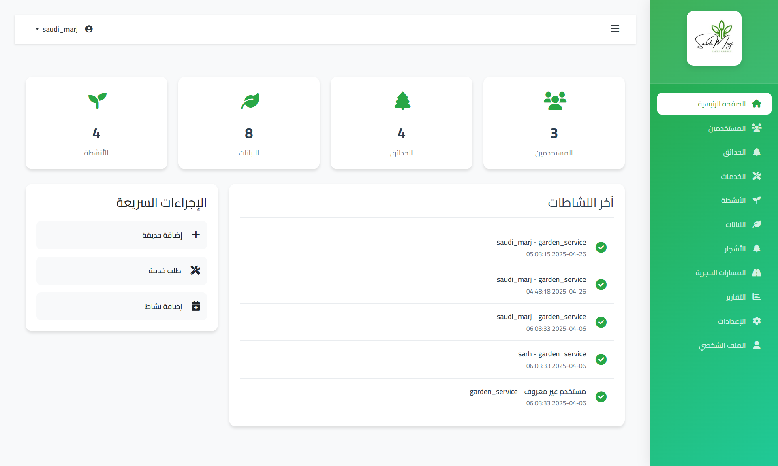The width and height of the screenshot is (778, 466).
Task: Click the user avatar icon beside saudi_marj
Action: [x=89, y=29]
